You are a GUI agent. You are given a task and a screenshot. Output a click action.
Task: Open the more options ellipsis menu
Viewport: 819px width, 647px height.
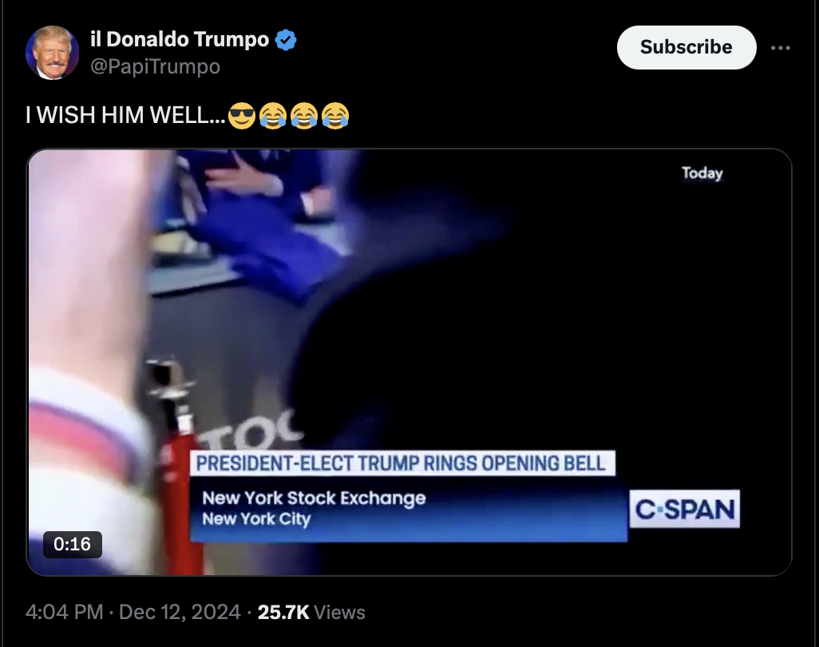point(781,48)
